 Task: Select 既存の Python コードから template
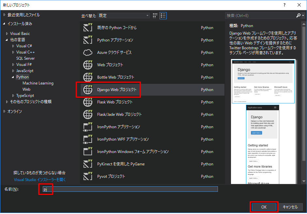coord(152,28)
